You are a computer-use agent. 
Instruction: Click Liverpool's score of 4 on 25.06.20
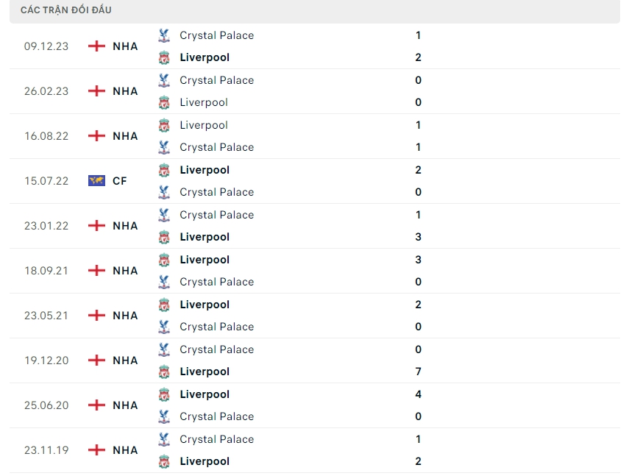pyautogui.click(x=419, y=394)
